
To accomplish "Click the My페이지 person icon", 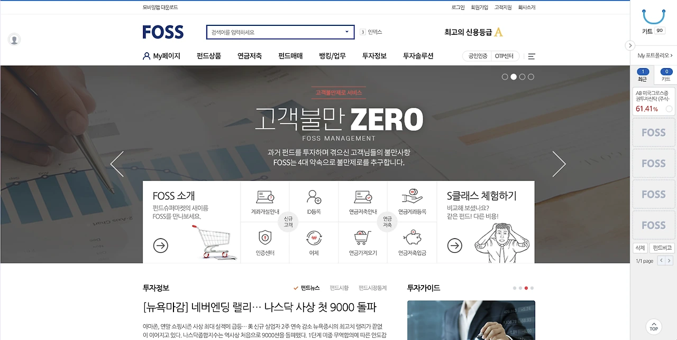I will coord(147,56).
